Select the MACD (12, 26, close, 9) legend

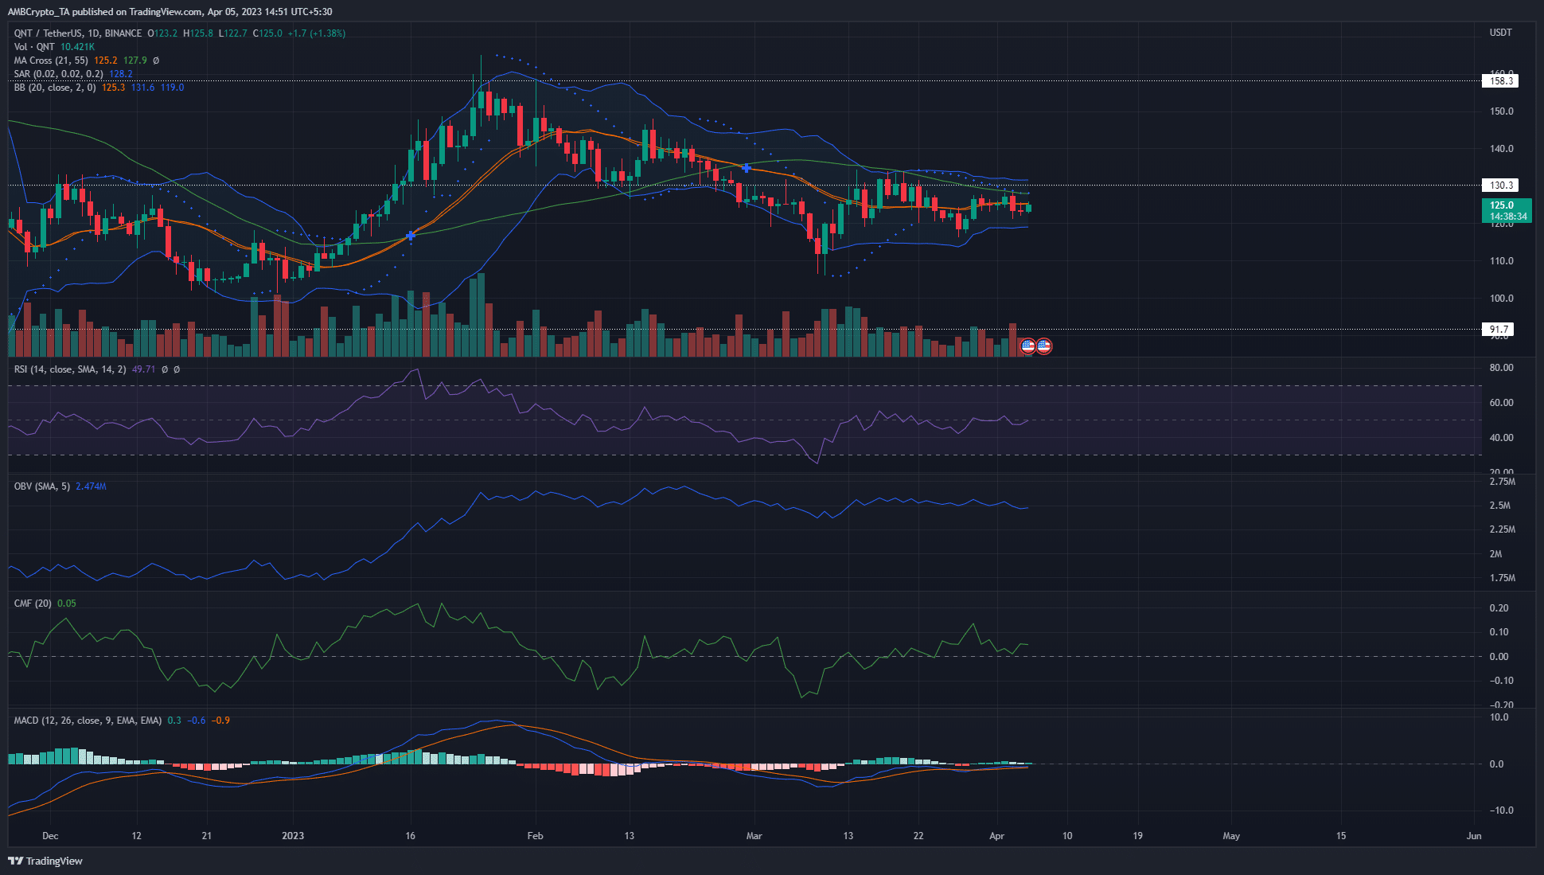point(88,720)
